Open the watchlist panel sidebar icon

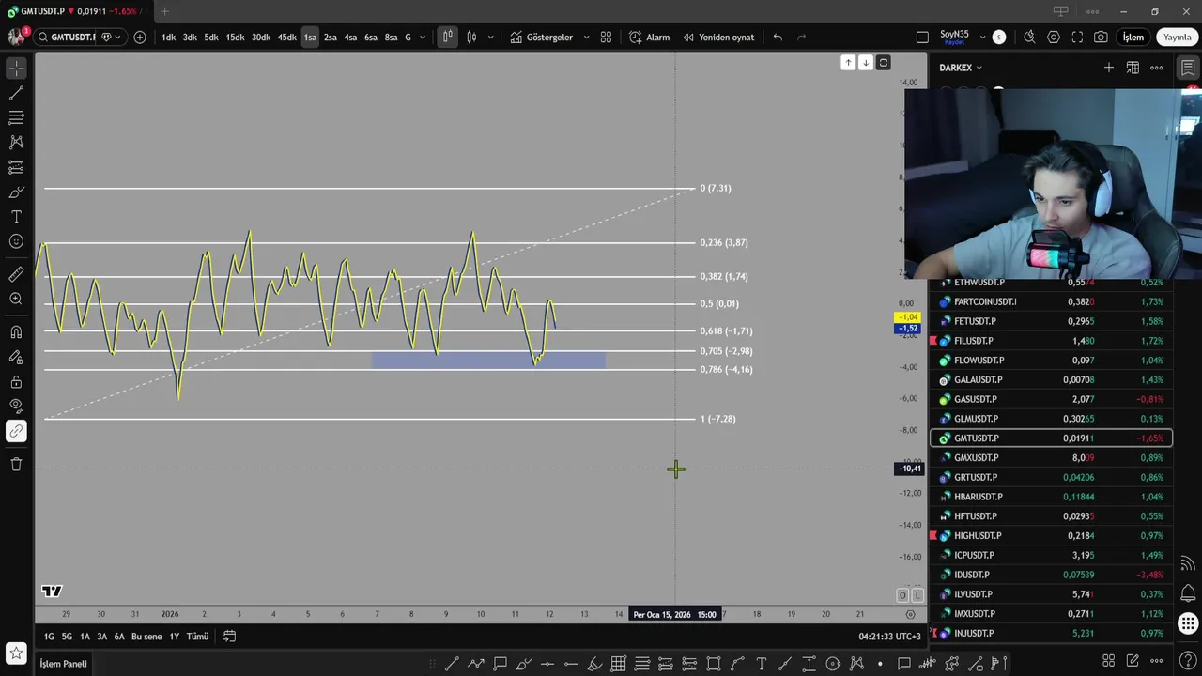[x=1188, y=68]
